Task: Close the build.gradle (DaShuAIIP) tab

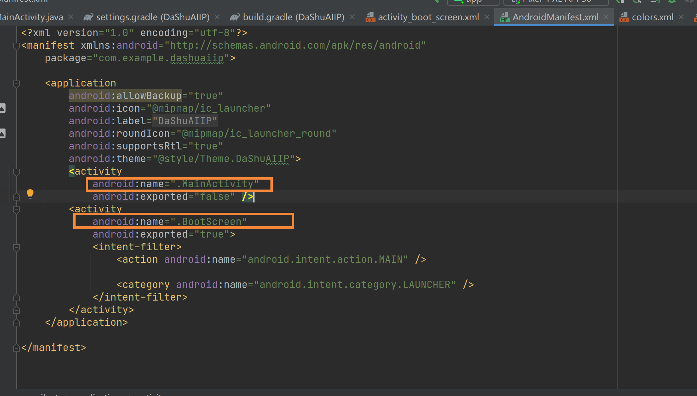Action: [352, 17]
